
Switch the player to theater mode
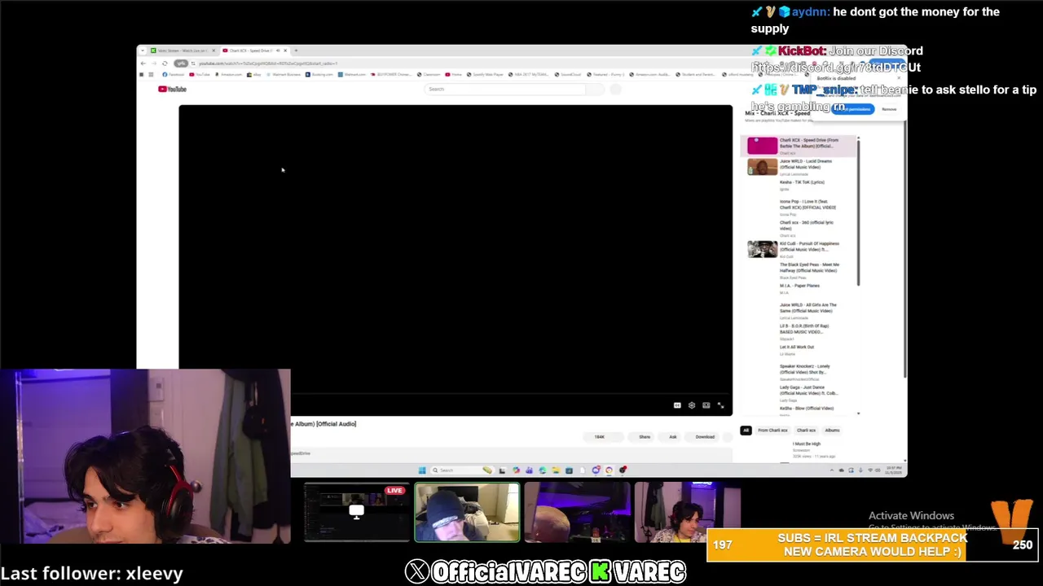pyautogui.click(x=706, y=405)
